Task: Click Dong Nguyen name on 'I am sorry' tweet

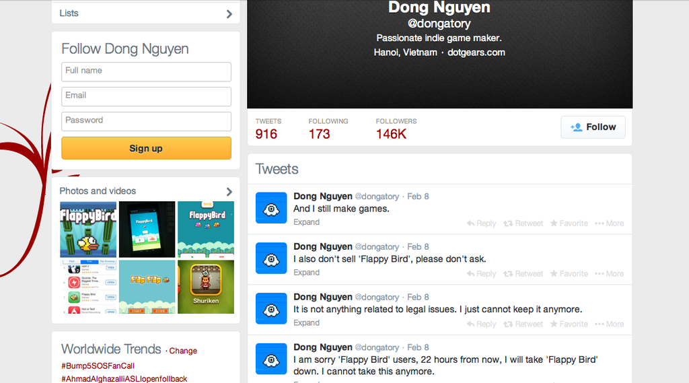Action: [x=323, y=347]
